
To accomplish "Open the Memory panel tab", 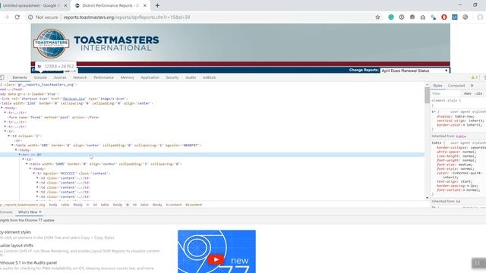I will pyautogui.click(x=127, y=77).
